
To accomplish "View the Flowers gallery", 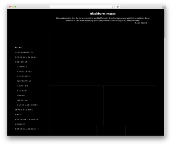I will click(22, 91).
